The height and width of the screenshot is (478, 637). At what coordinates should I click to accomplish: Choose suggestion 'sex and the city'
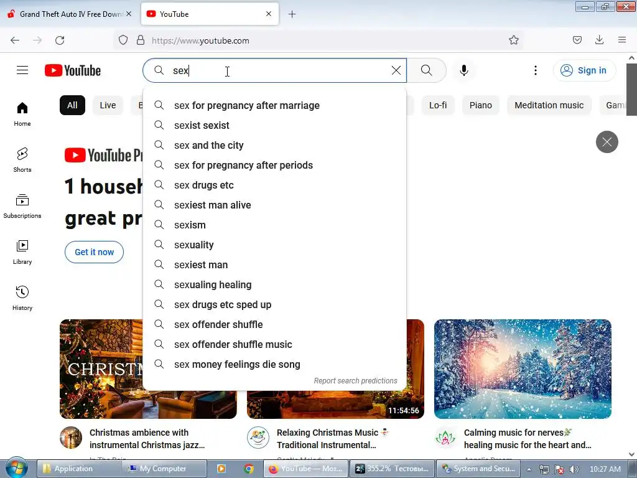(x=274, y=145)
